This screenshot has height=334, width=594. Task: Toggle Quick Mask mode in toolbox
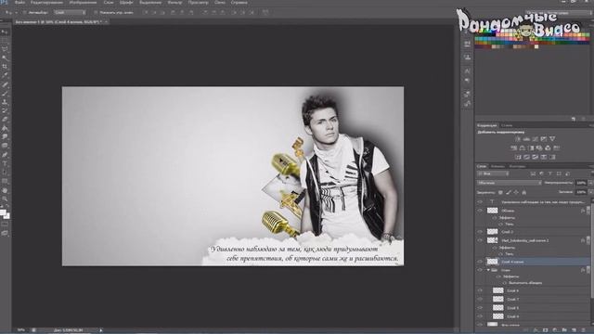(x=5, y=225)
